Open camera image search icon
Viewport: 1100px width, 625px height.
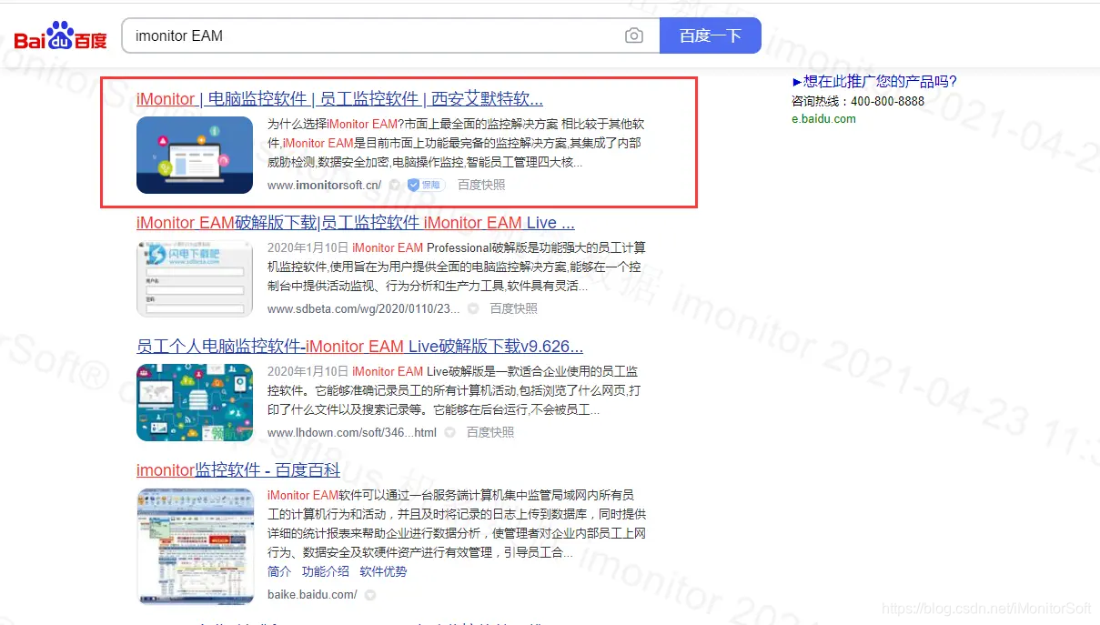[634, 35]
